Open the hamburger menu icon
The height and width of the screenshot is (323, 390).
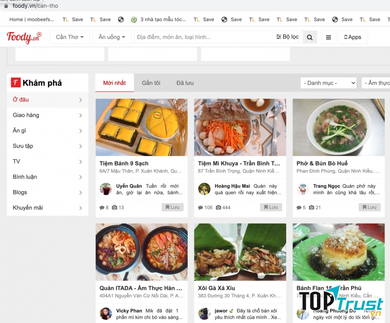coord(329,37)
